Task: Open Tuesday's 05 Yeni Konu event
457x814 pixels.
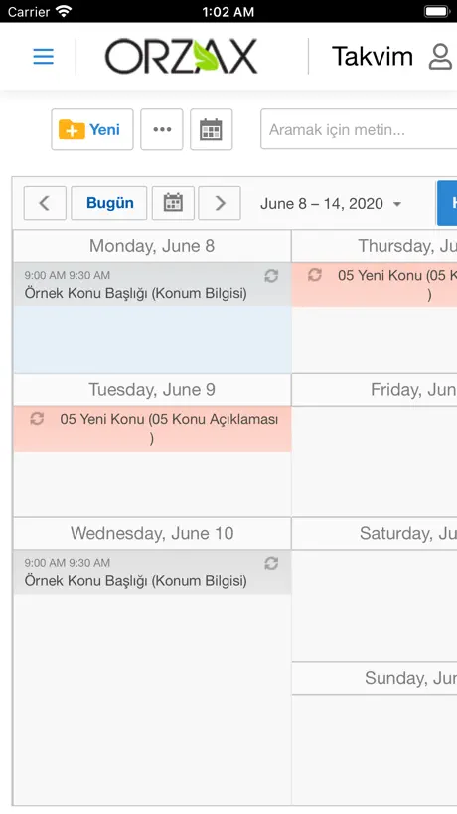Action: pos(152,429)
